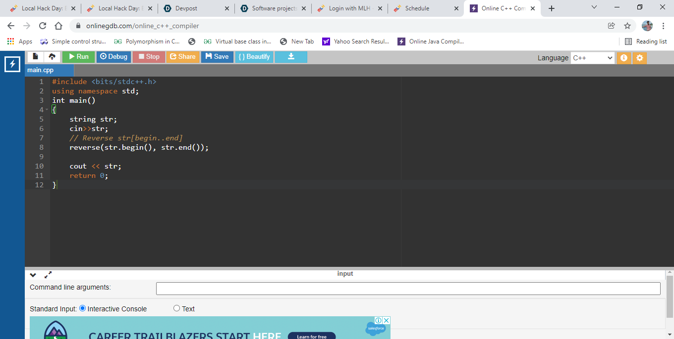The image size is (674, 339).
Task: Collapse the input panel with the chevron
Action: click(33, 275)
